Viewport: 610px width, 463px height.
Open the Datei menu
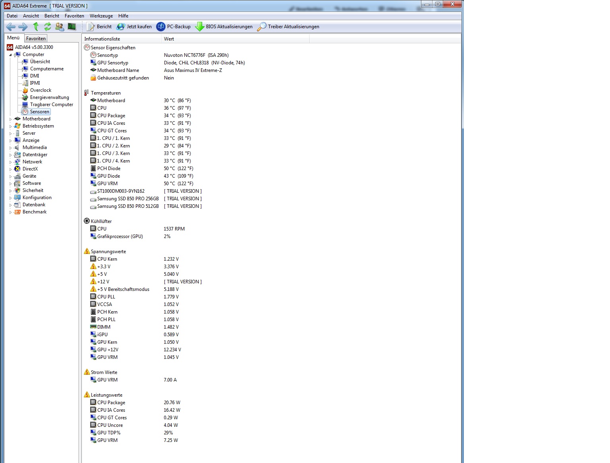[x=12, y=16]
